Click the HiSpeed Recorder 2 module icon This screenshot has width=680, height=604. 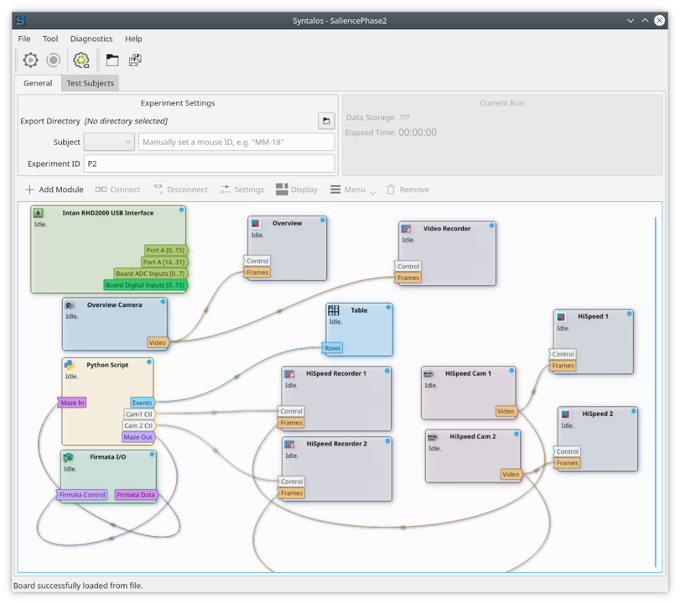(x=290, y=444)
